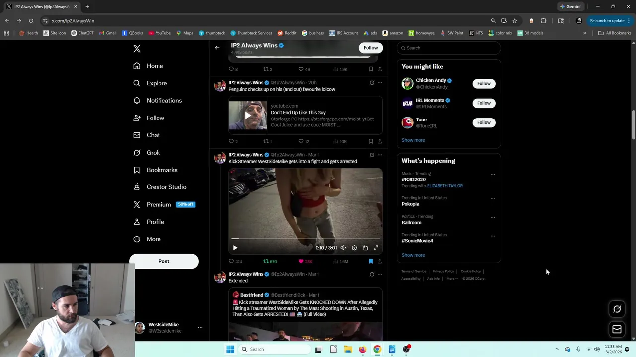Click Grok icon on WestSideMike arrest post
This screenshot has height=357, width=636.
click(372, 155)
